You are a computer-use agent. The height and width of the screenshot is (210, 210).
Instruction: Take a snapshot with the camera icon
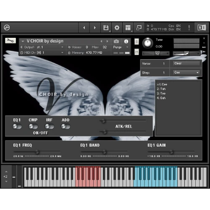116,41
